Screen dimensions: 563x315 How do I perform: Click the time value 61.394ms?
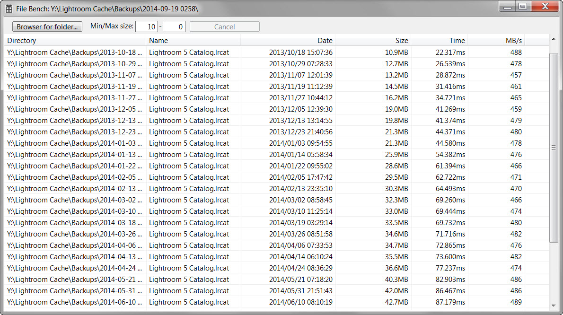450,166
